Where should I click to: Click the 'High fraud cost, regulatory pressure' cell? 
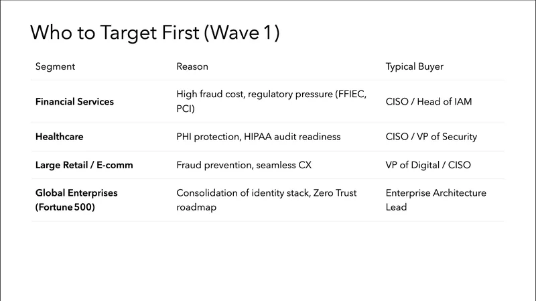click(271, 95)
